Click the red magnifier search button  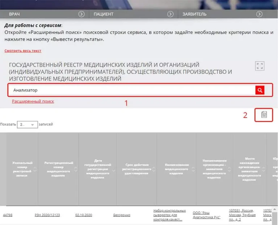click(260, 90)
